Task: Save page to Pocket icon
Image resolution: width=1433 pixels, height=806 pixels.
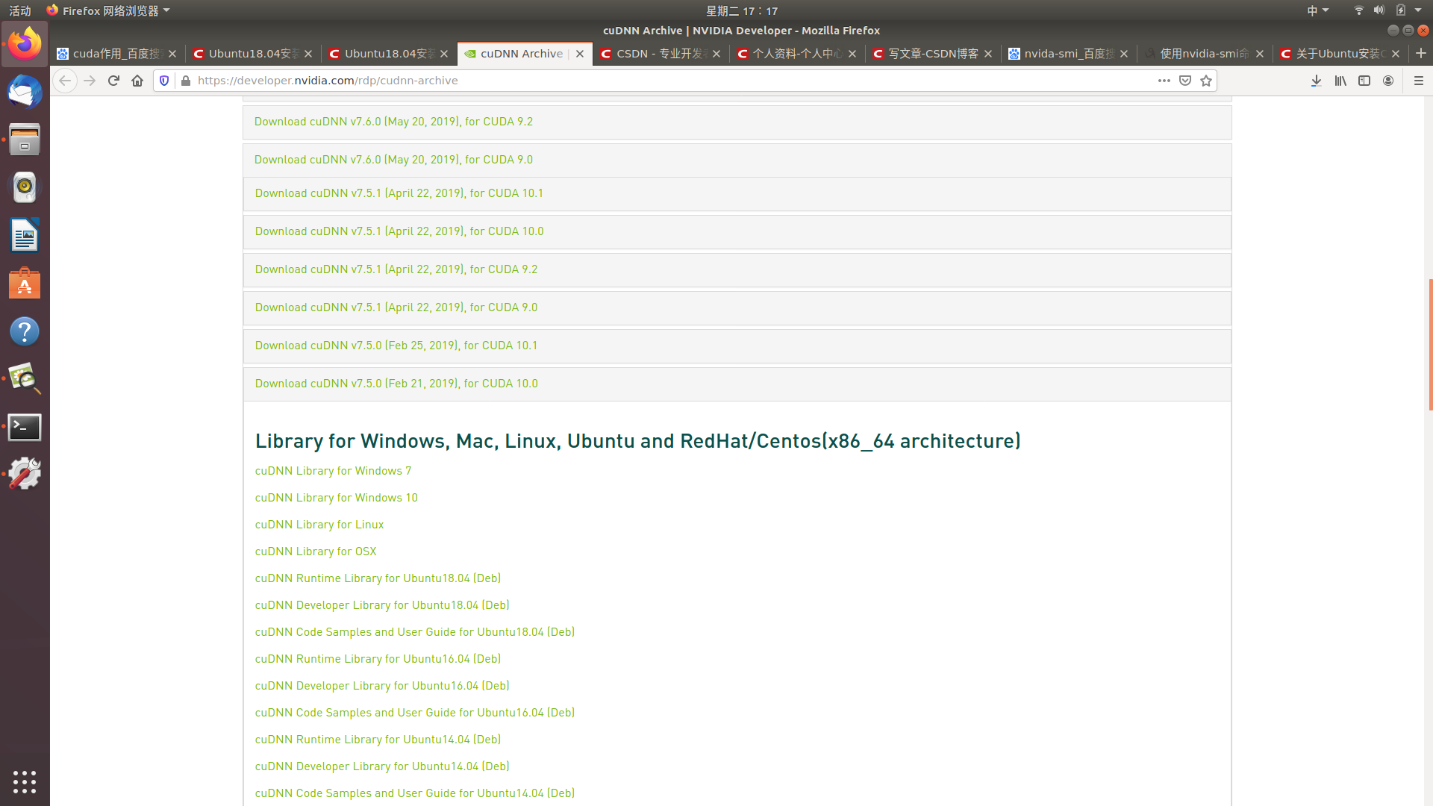Action: [x=1185, y=81]
